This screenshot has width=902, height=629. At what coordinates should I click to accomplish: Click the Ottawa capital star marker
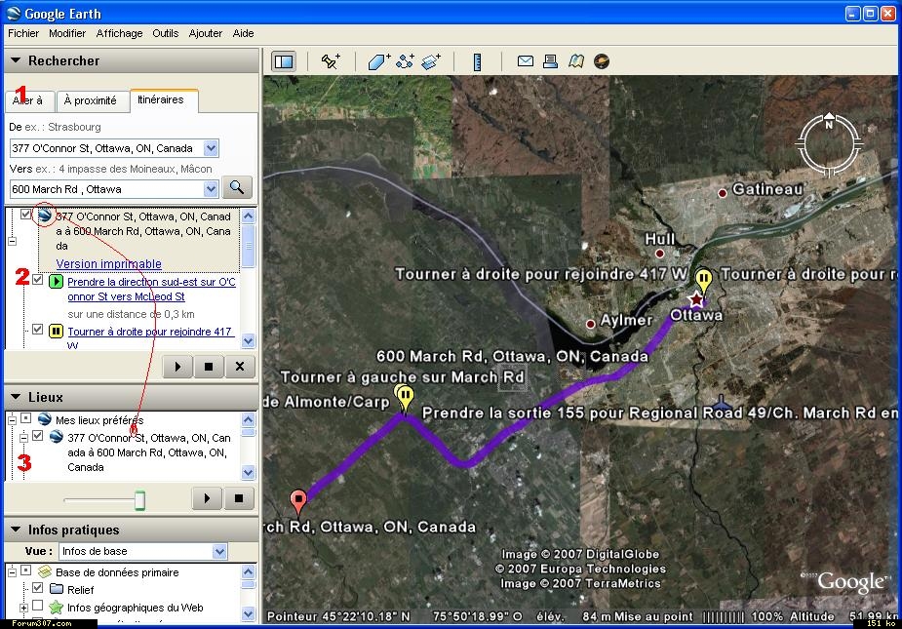(x=696, y=298)
